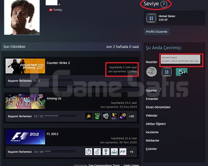Click 'kayıtlarda 11,4 saat' text
208x166 pixels.
pos(124,138)
